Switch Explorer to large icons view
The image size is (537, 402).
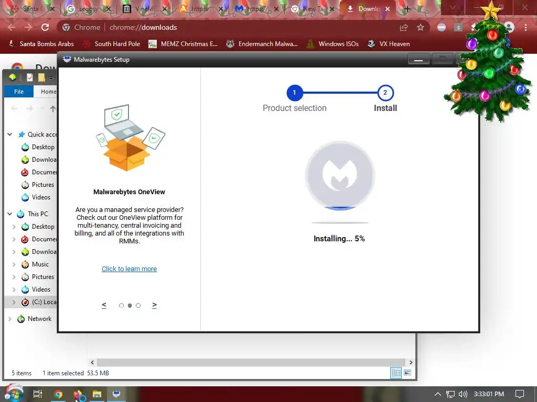pyautogui.click(x=407, y=373)
